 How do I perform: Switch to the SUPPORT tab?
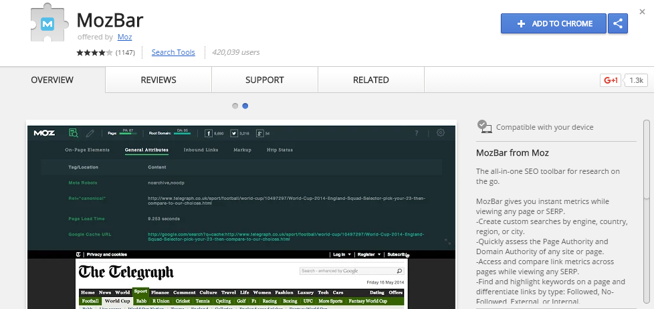click(x=264, y=80)
